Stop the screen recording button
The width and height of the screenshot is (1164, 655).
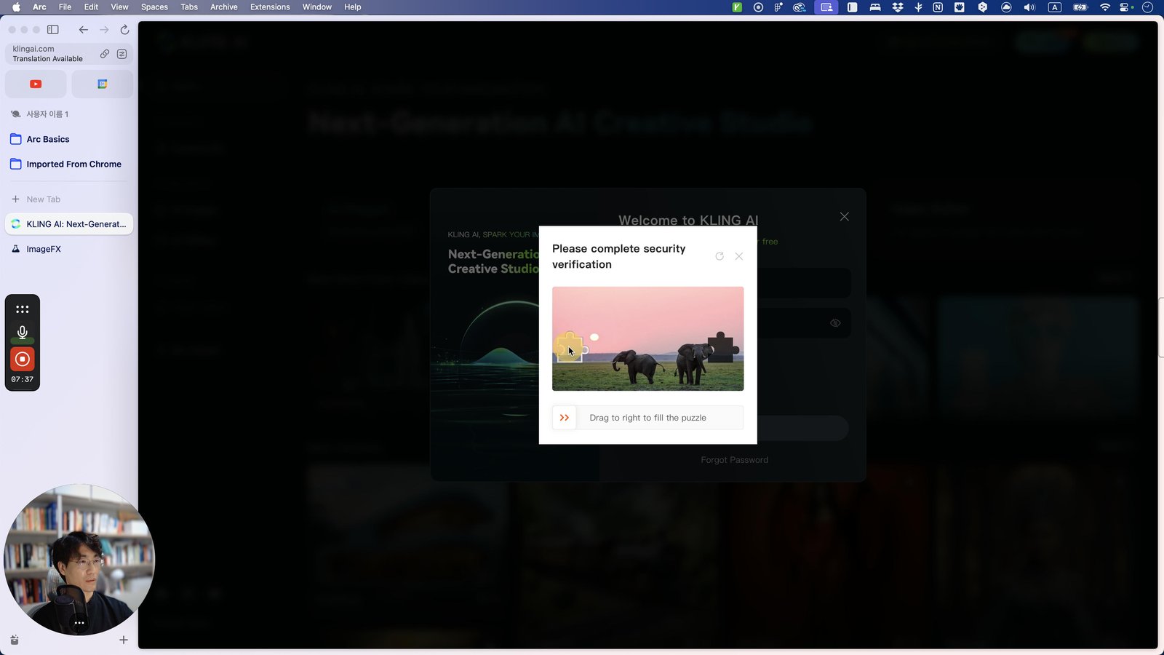(23, 359)
